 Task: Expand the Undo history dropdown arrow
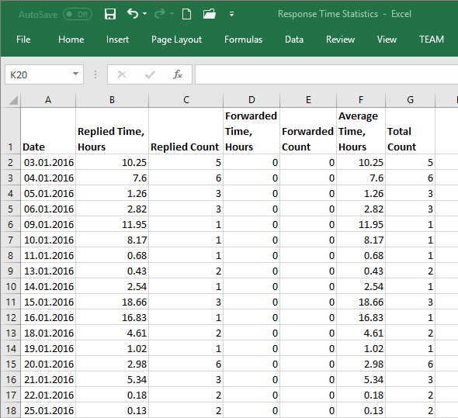145,13
